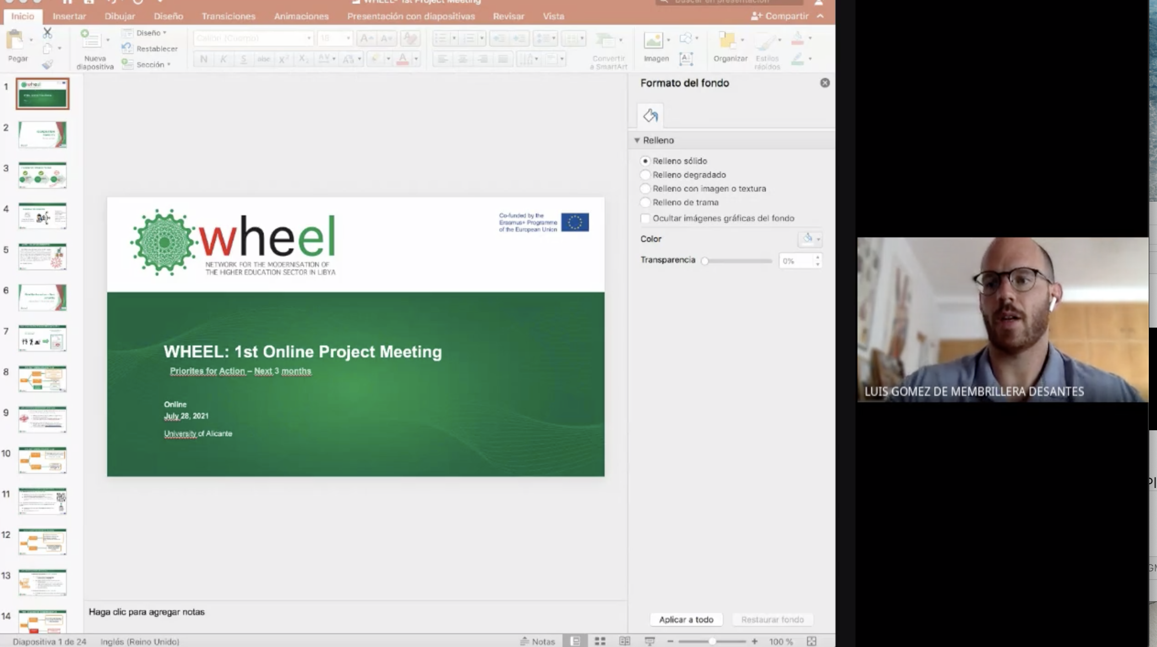Switch to reading view icon
This screenshot has width=1157, height=647.
[x=625, y=641]
